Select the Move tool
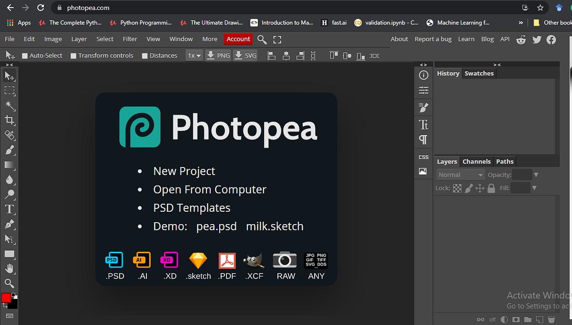The width and height of the screenshot is (572, 325). (10, 76)
